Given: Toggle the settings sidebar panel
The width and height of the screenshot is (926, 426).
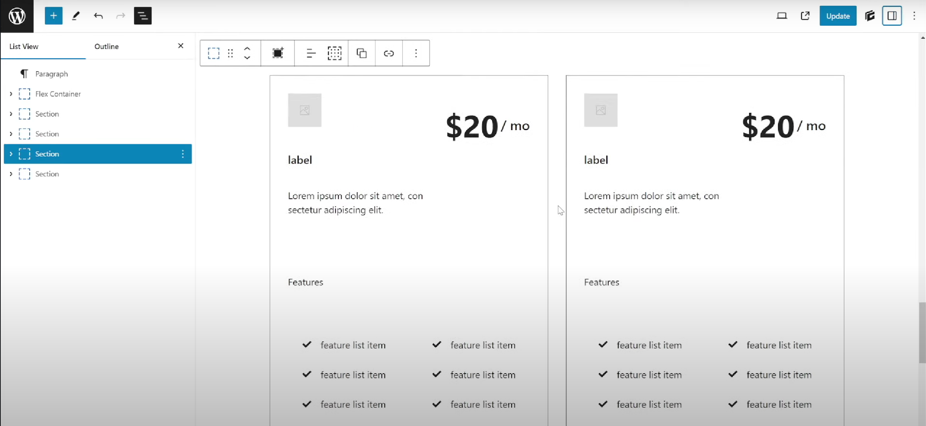Looking at the screenshot, I should [x=892, y=16].
